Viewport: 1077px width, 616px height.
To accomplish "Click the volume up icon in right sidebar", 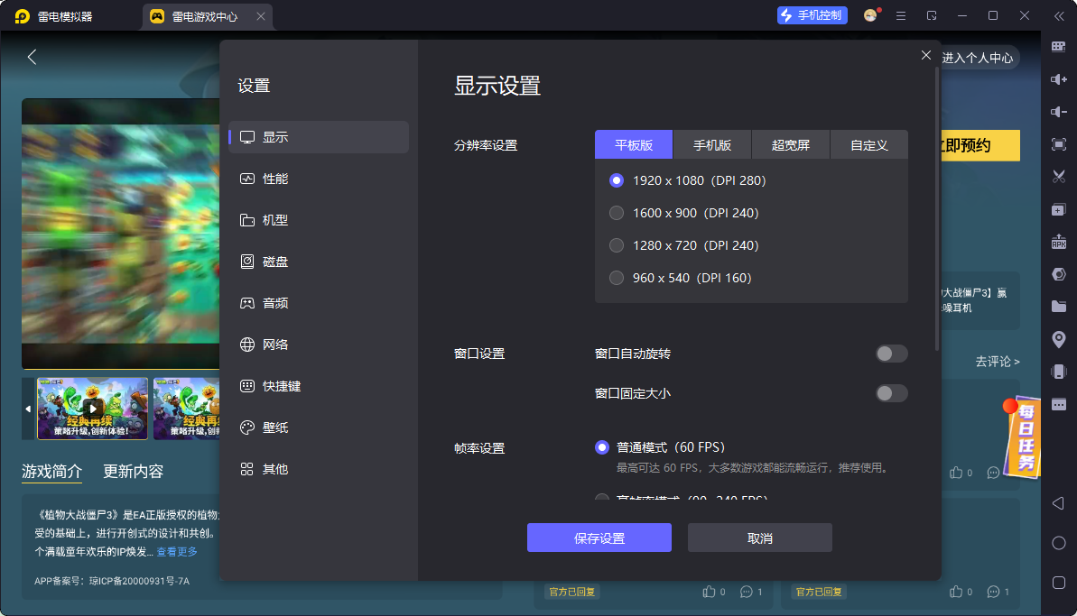I will pos(1058,79).
